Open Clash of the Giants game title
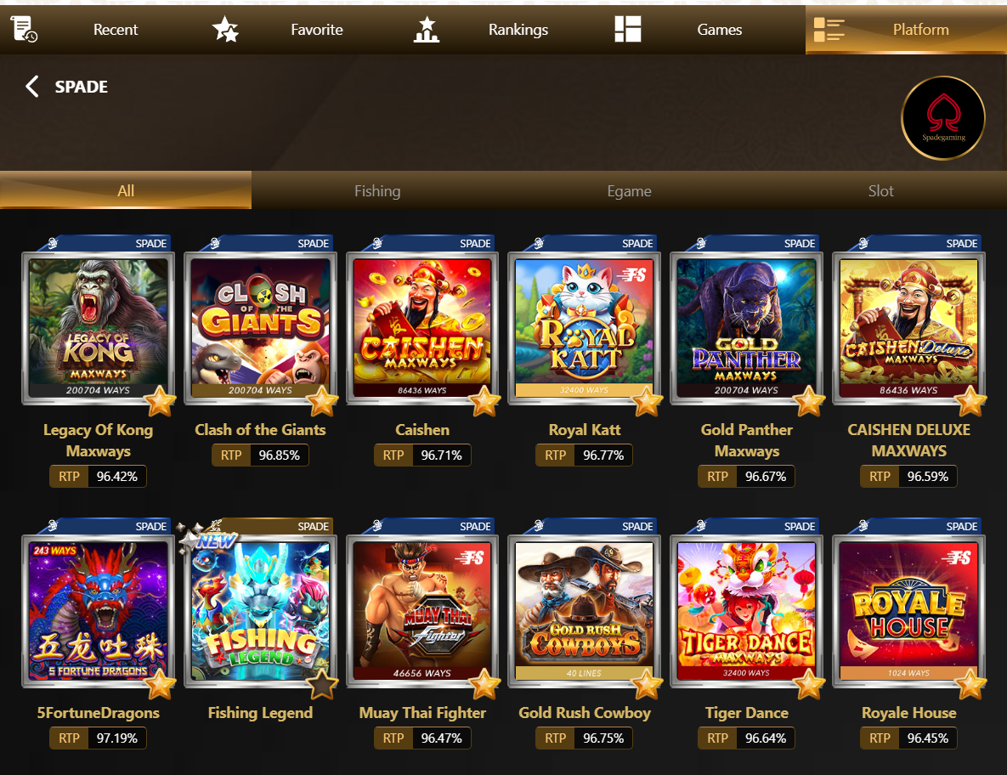 pos(260,429)
